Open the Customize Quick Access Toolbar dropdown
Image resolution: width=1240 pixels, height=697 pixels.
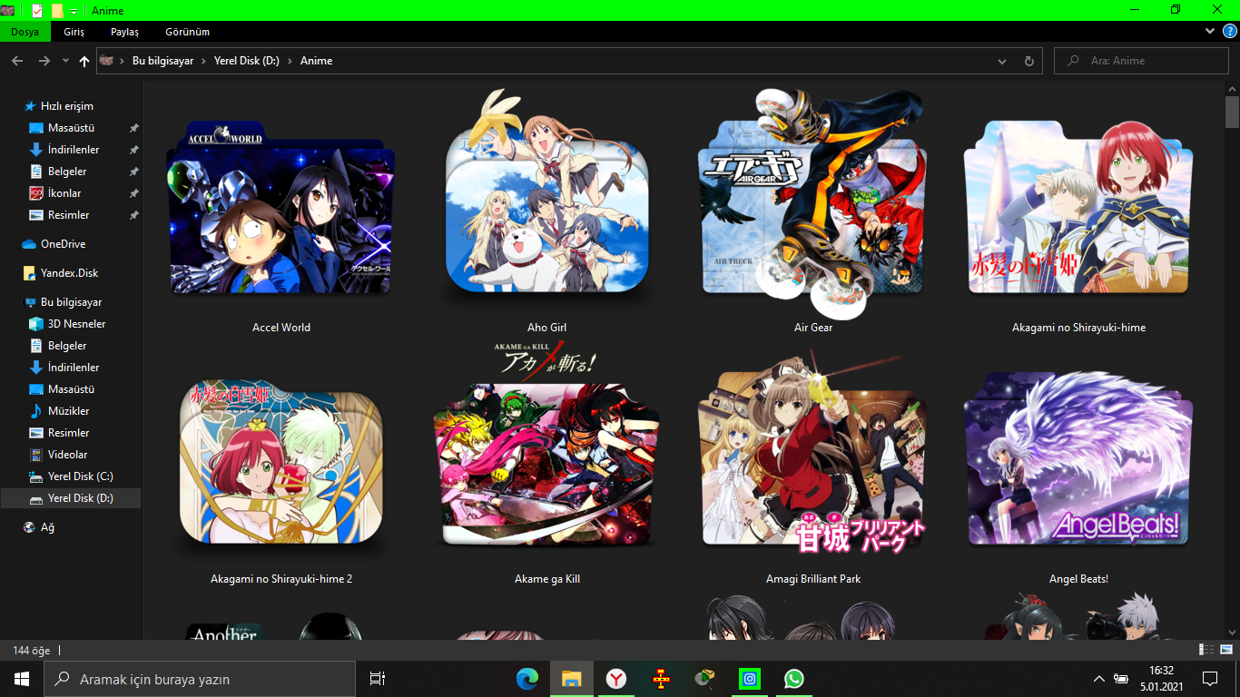[74, 11]
